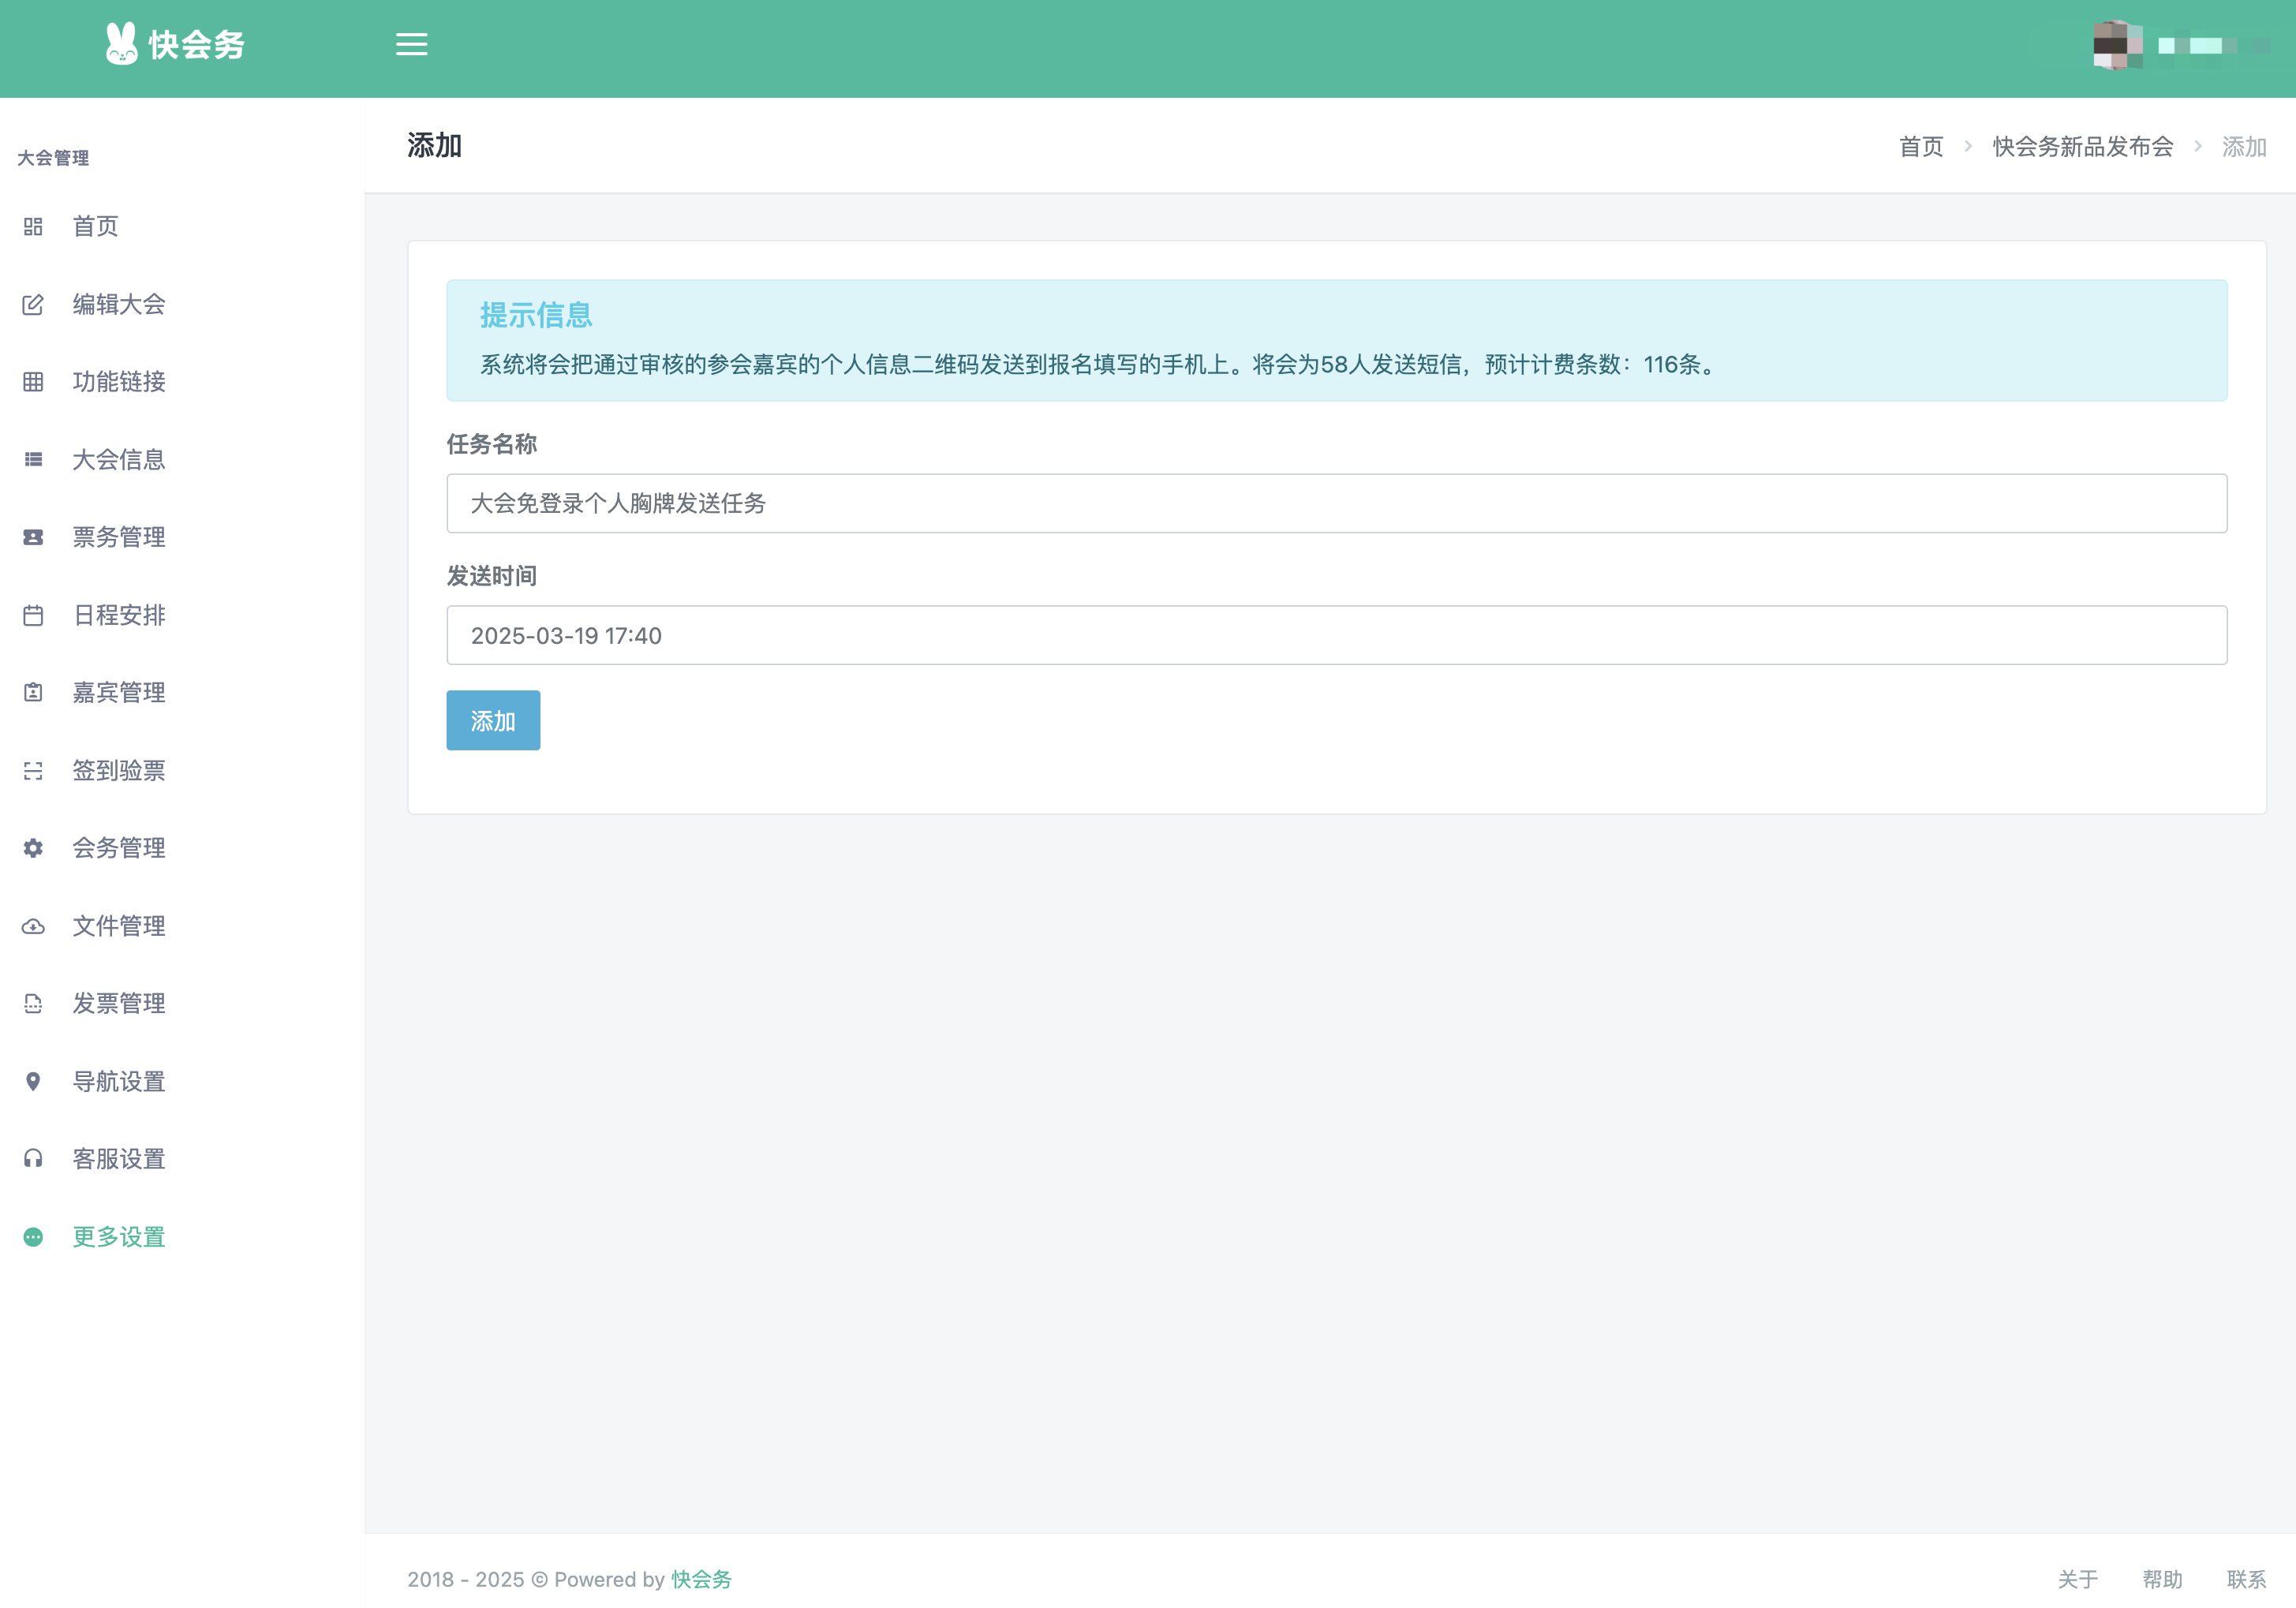Toggle the hamburger sidebar menu
Screen dimensions: 2296x1608
click(x=411, y=44)
